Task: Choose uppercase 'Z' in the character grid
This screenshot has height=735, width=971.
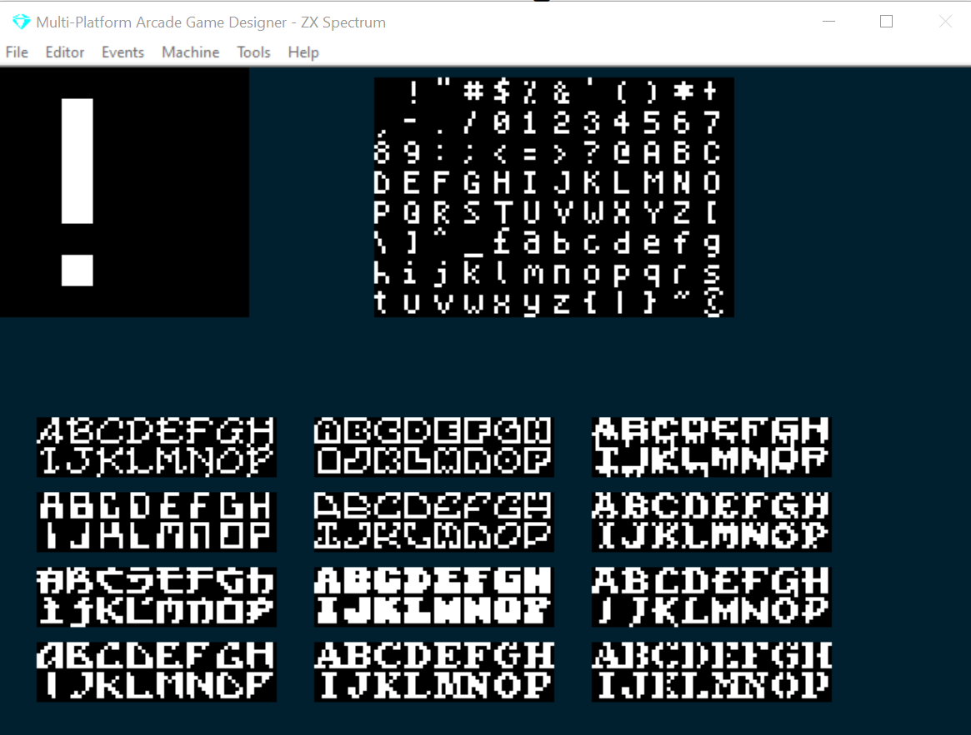Action: point(682,213)
